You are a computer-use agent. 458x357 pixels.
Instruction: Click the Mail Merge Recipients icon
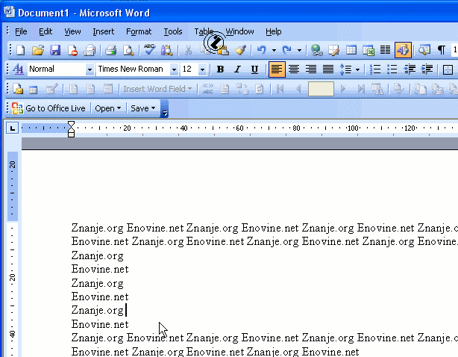pos(51,89)
